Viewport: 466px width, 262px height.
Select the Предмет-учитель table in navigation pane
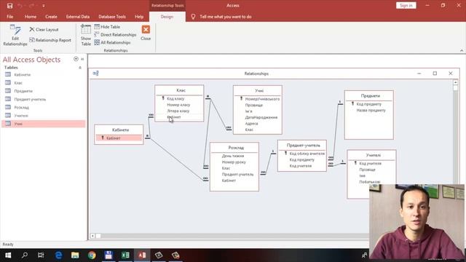(44, 99)
